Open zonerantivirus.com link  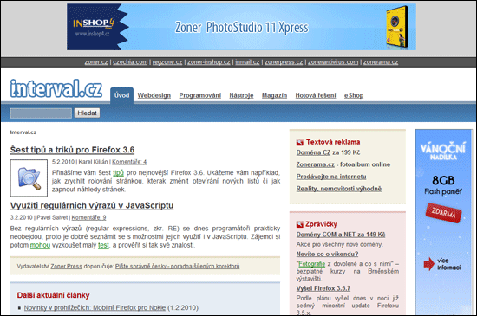(333, 62)
